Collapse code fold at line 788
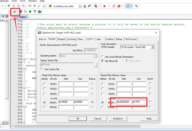Viewport: 192px width, 131px height. pos(24,69)
